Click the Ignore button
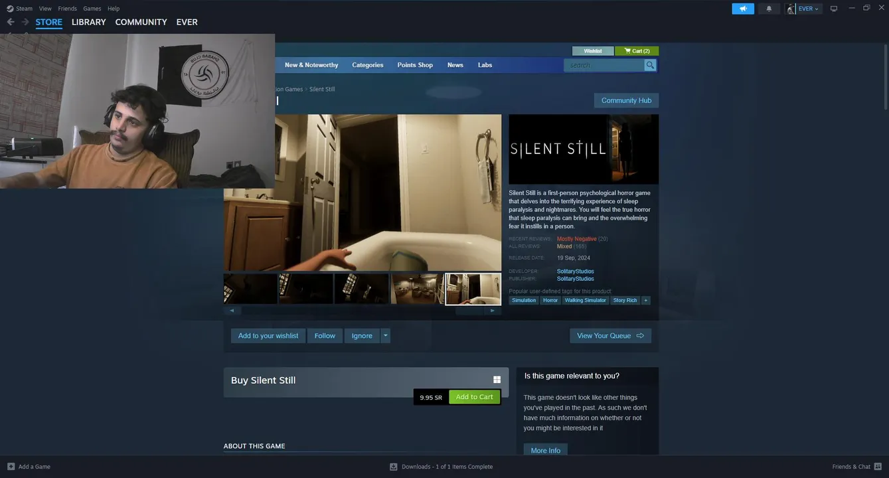The image size is (889, 478). (x=362, y=336)
